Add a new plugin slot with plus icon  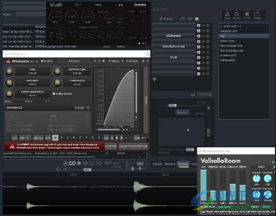pos(154,79)
